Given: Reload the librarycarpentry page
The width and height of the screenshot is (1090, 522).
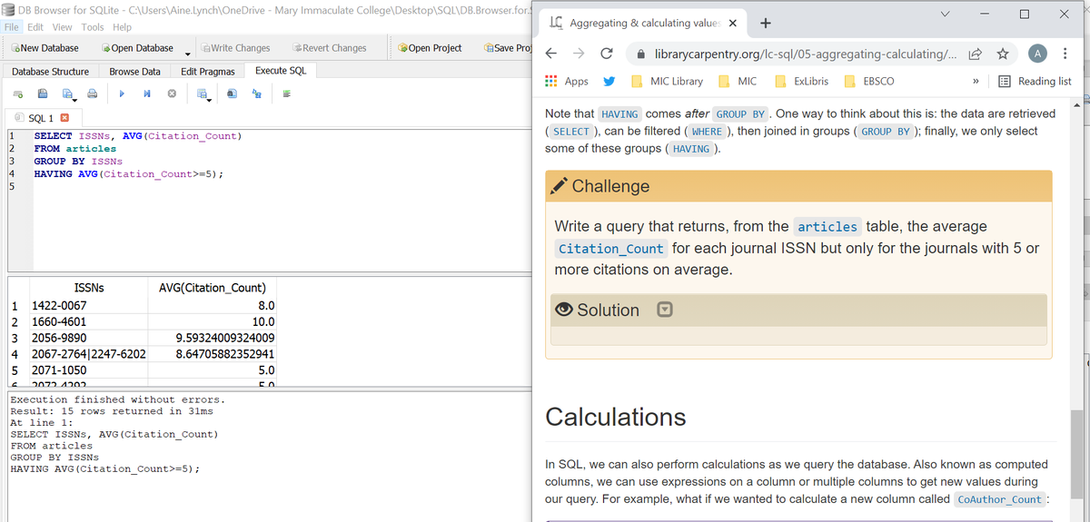Looking at the screenshot, I should 607,54.
